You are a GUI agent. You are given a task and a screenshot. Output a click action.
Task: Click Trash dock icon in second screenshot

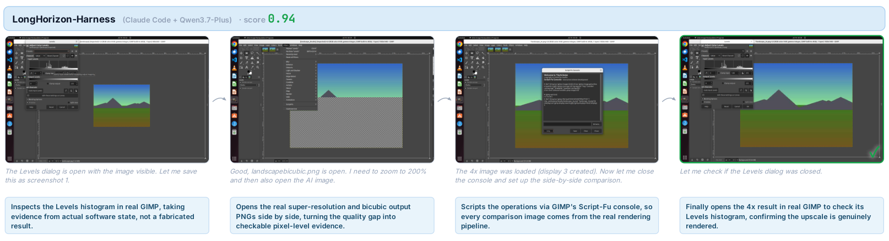tap(234, 132)
